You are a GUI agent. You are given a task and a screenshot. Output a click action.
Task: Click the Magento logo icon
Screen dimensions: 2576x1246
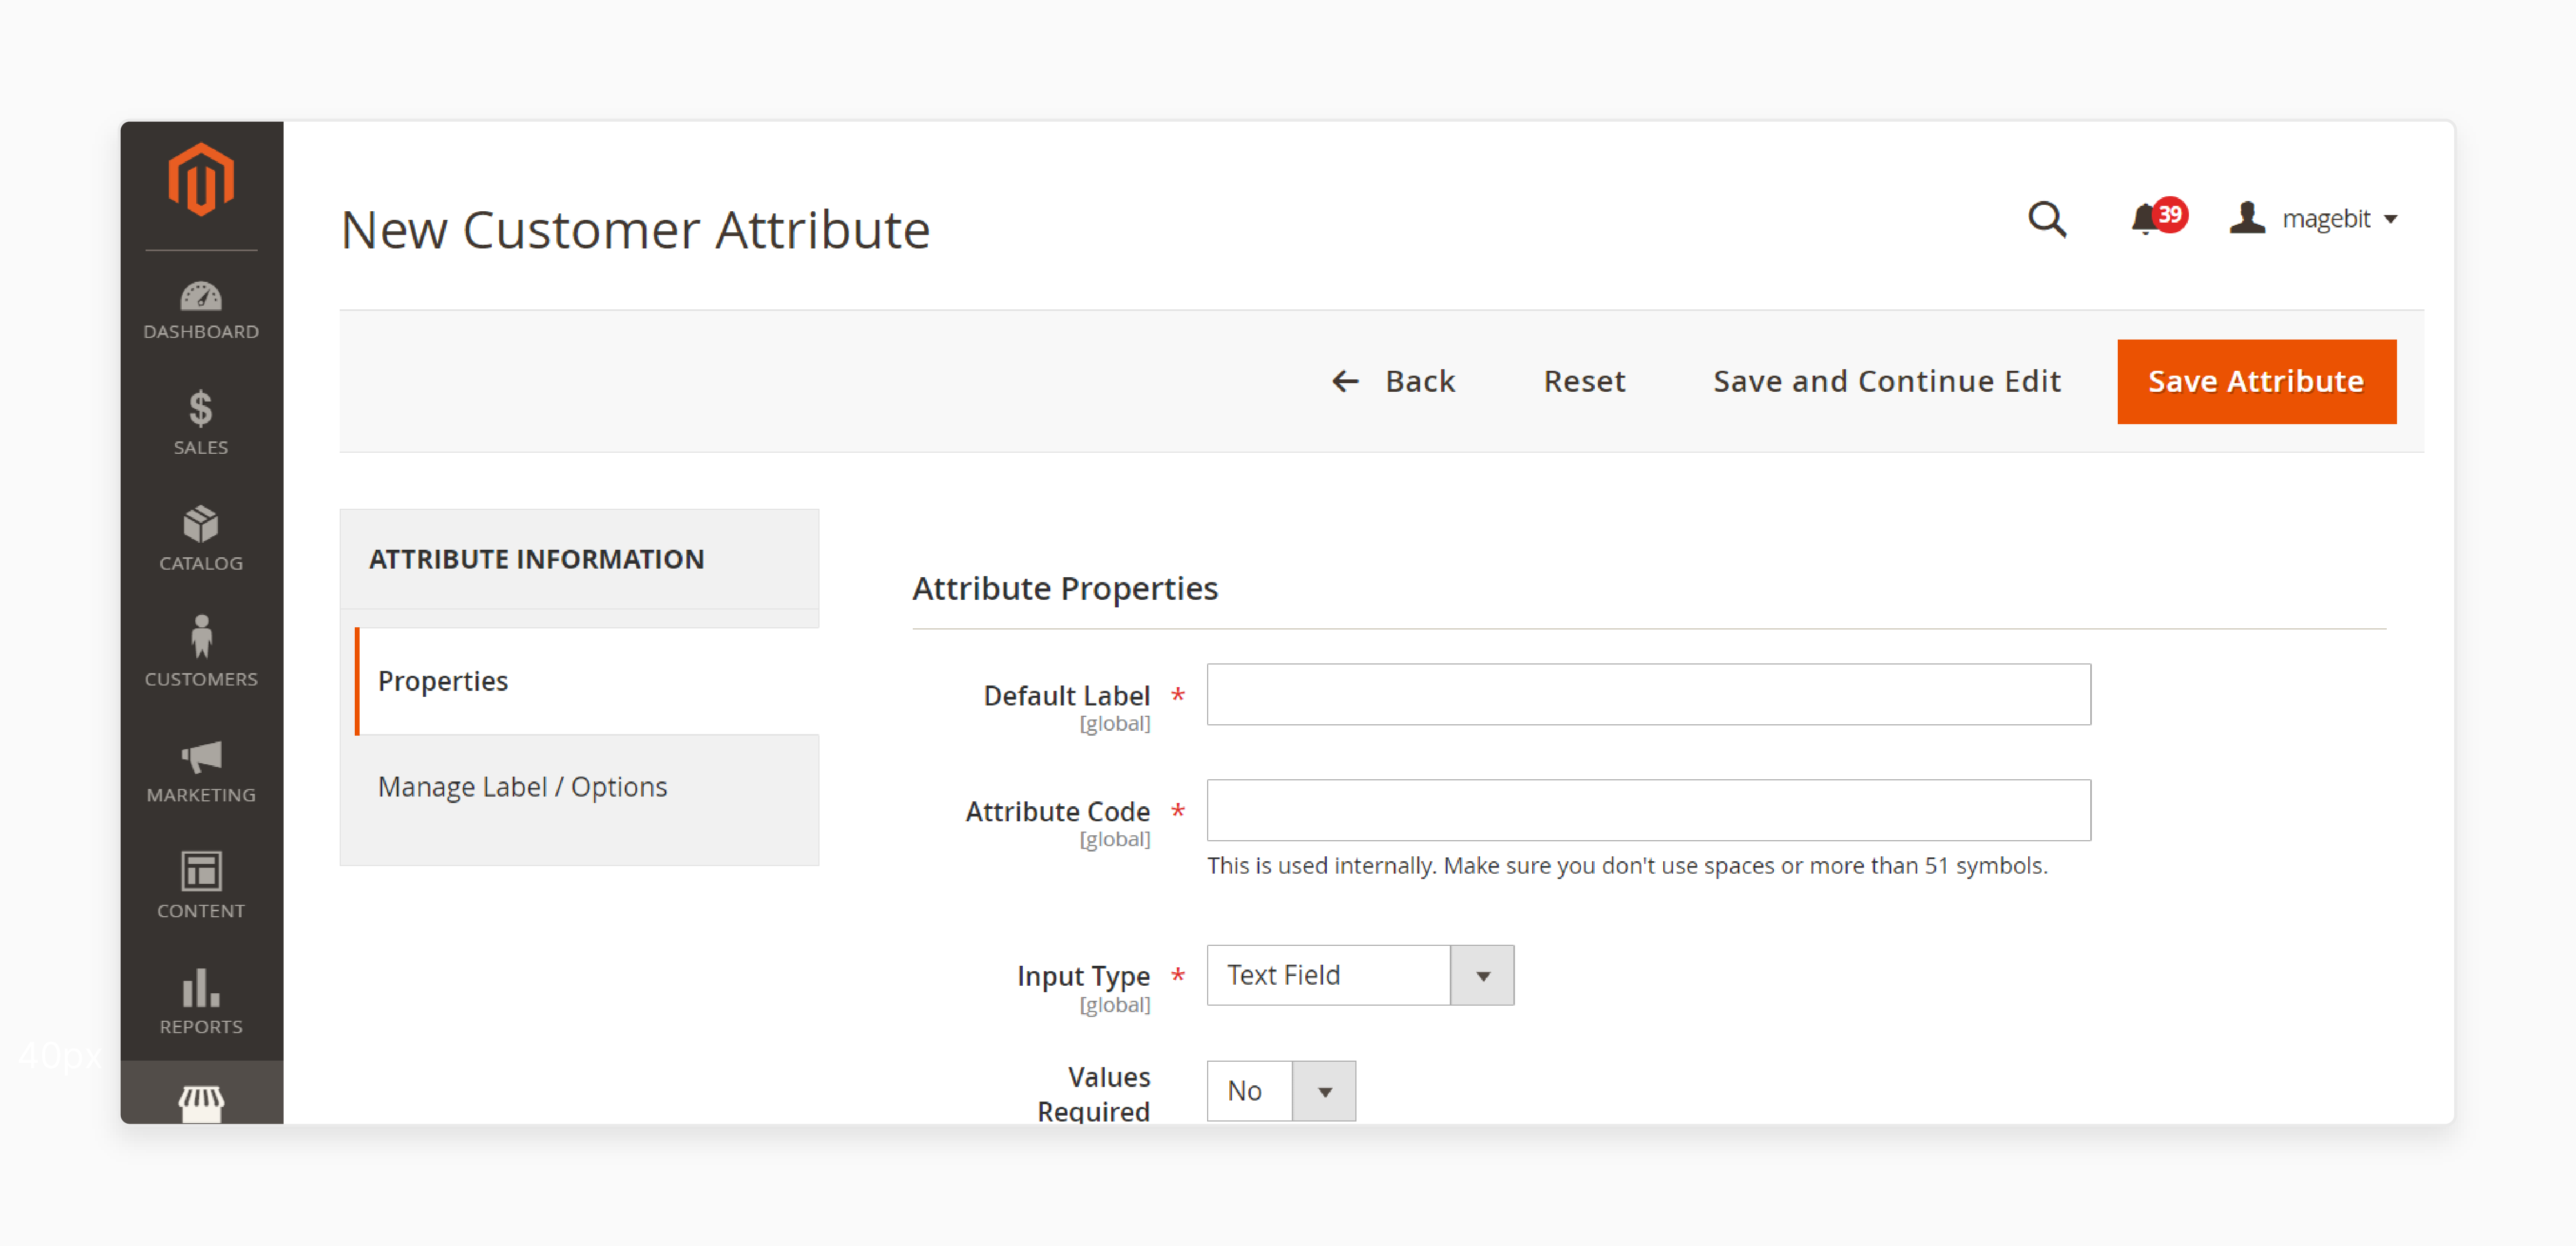(x=201, y=179)
